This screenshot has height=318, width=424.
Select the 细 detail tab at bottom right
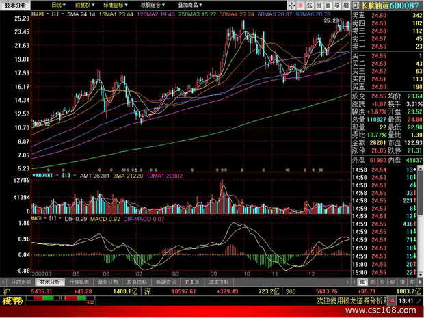pos(362,282)
